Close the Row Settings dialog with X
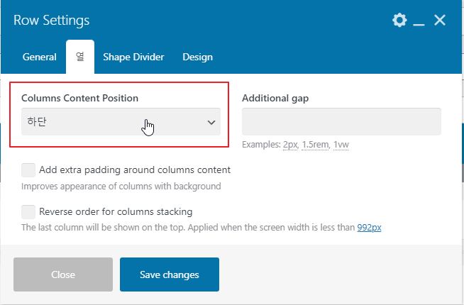The width and height of the screenshot is (464, 305). (440, 20)
